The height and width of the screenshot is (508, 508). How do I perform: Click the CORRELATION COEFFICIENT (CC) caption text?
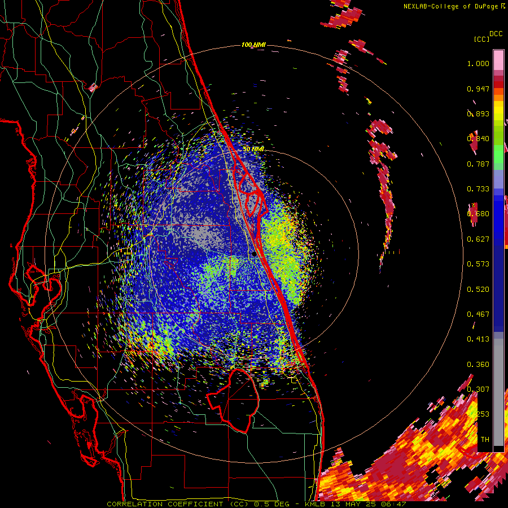[x=178, y=504]
